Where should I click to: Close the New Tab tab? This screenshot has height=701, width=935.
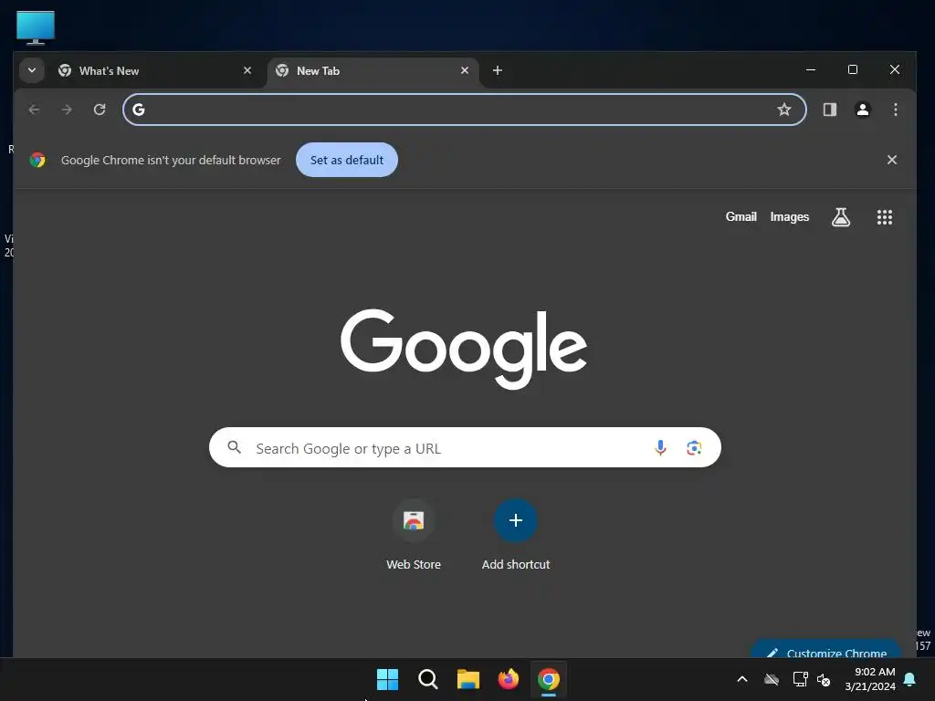coord(465,70)
